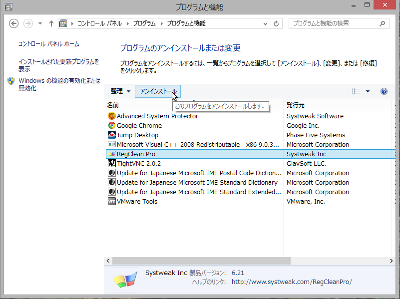The height and width of the screenshot is (299, 400).
Task: Click the IME Standard Extended update icon
Action: tap(111, 192)
